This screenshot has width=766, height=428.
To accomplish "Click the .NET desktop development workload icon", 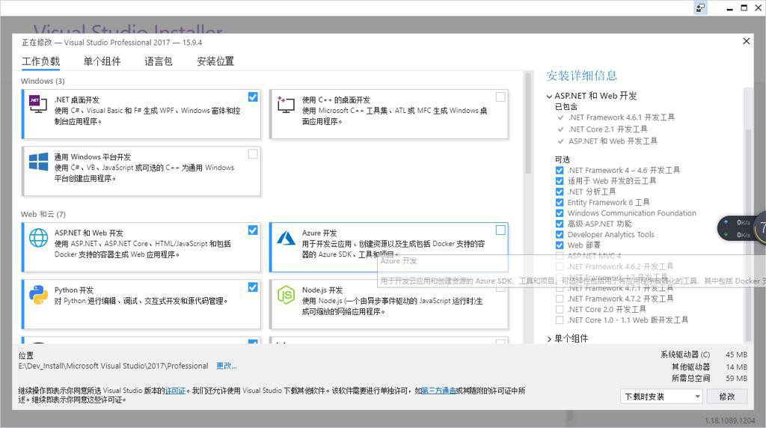I will [x=38, y=103].
